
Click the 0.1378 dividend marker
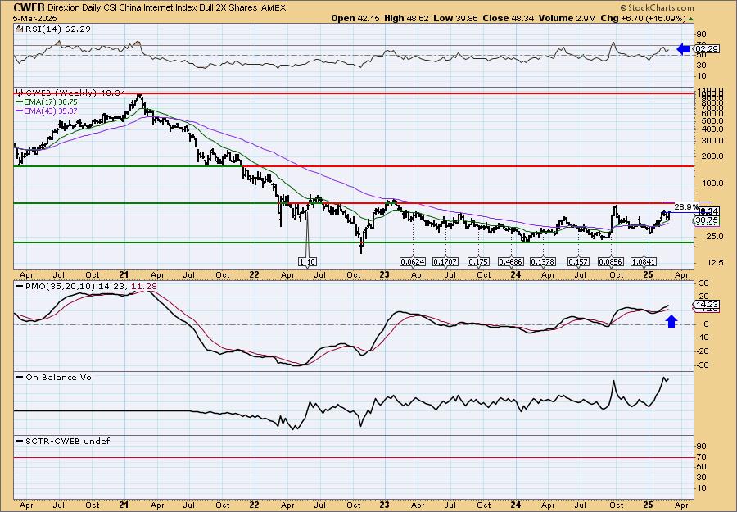coord(543,261)
